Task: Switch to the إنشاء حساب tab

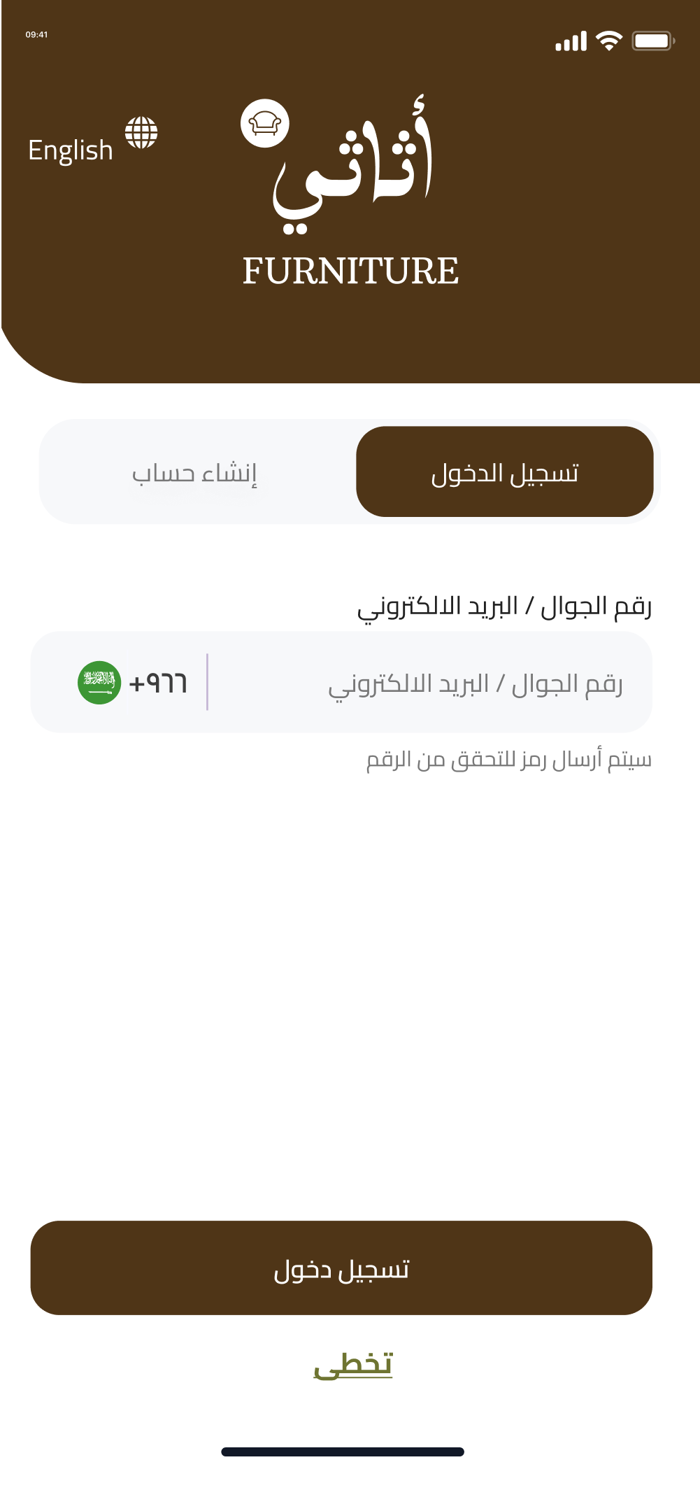Action: [195, 473]
